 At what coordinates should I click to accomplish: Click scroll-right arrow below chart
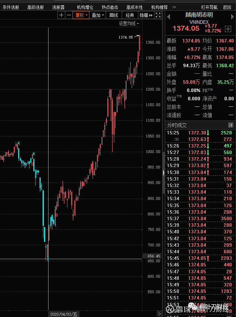(x=159, y=314)
